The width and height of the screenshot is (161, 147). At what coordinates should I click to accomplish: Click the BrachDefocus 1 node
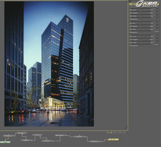coord(8,136)
